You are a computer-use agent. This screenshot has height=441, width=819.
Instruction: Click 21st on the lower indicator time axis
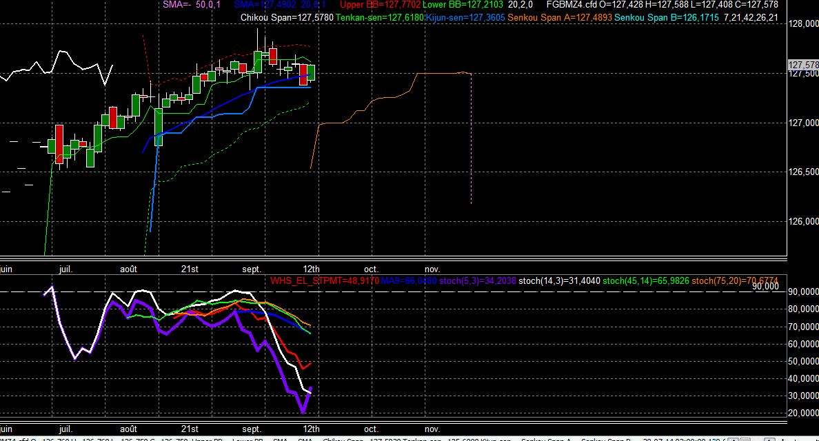[190, 429]
